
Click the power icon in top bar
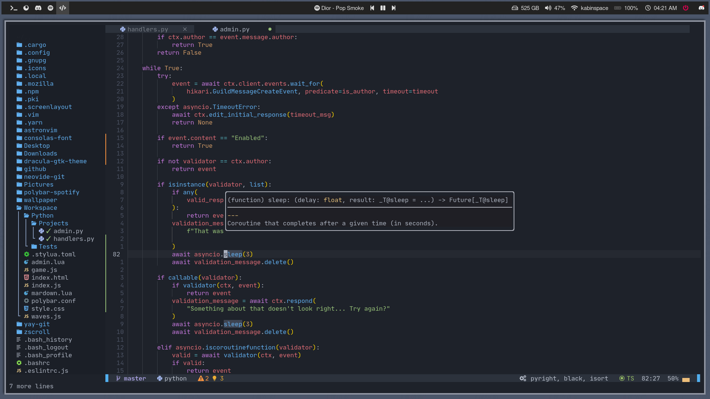coord(686,8)
